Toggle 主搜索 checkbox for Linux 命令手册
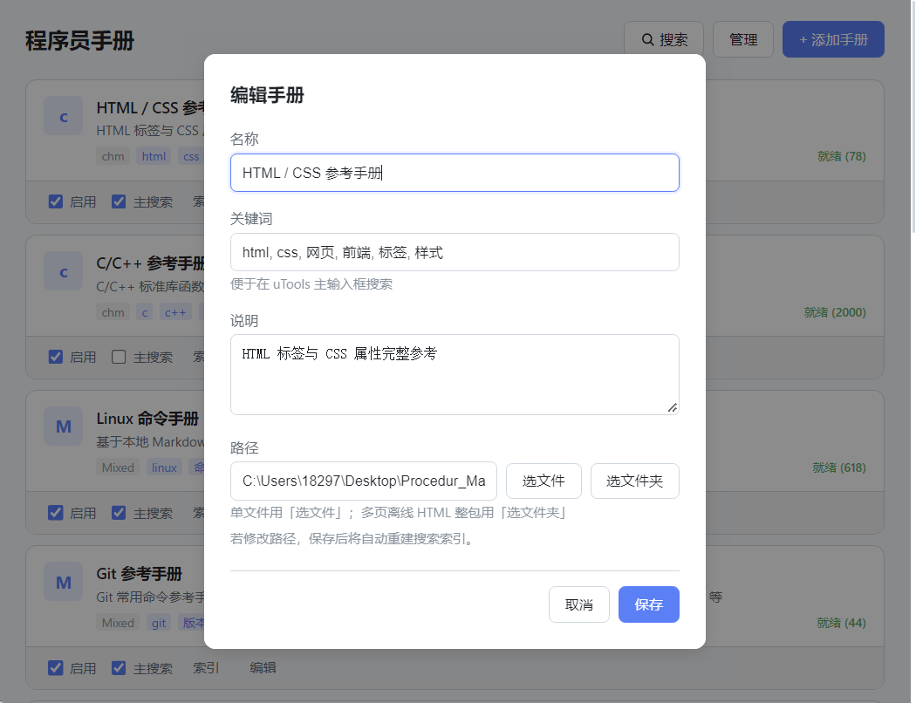The height and width of the screenshot is (703, 916). point(120,513)
